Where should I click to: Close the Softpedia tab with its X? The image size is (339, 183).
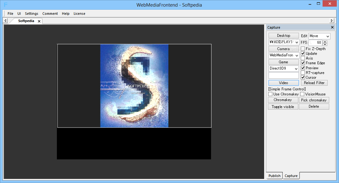coord(39,21)
